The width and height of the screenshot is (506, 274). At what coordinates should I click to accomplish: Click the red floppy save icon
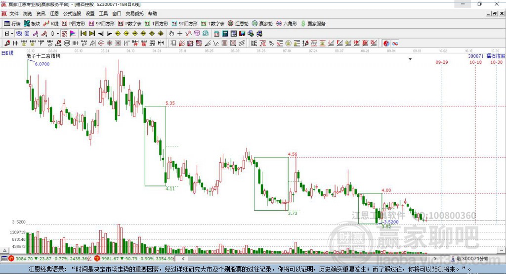[x=242, y=34]
